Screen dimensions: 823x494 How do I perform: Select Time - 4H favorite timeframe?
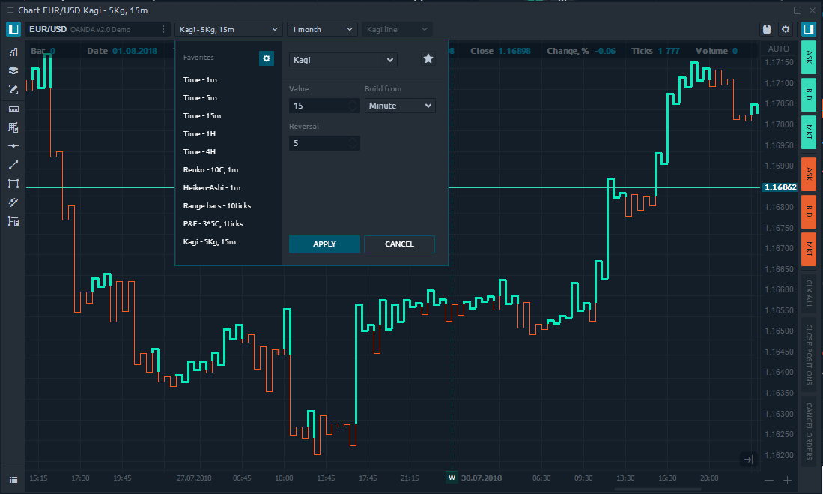(199, 152)
